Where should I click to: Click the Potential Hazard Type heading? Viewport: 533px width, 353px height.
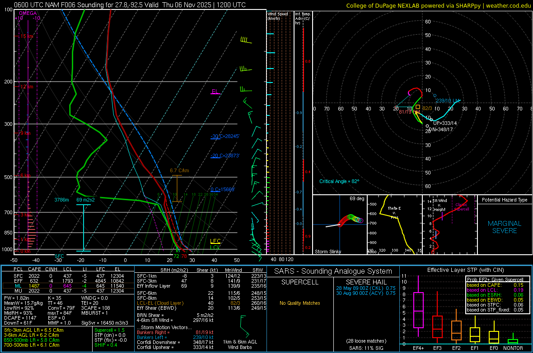click(x=505, y=200)
